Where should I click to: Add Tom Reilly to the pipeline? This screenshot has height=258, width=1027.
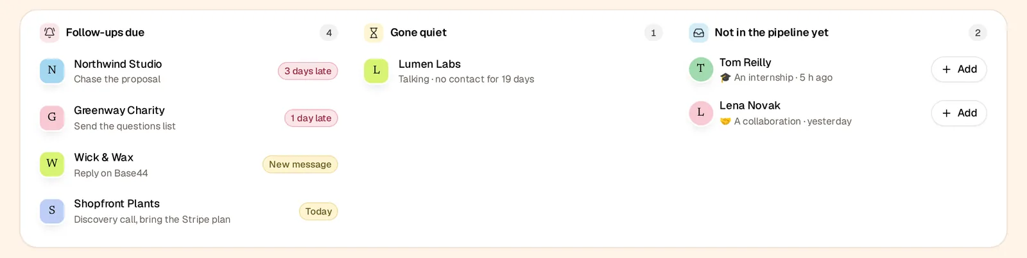(959, 69)
